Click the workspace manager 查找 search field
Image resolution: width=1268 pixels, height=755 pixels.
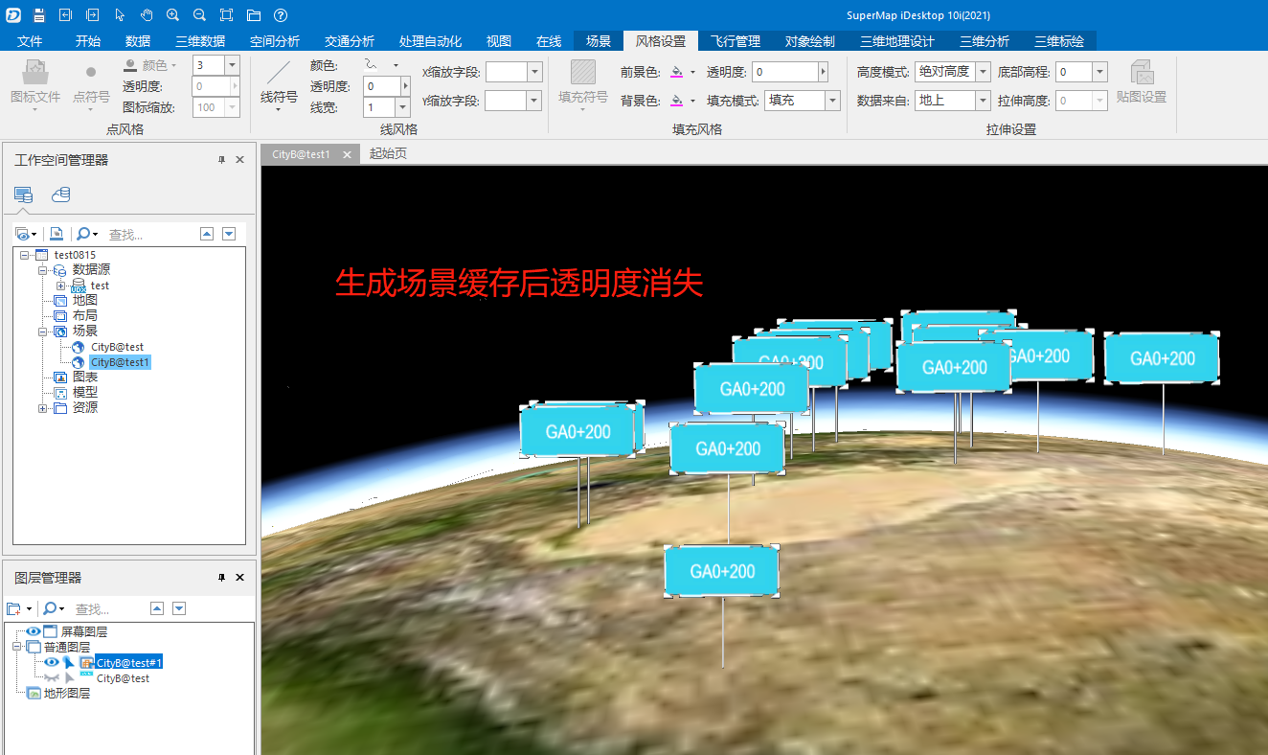[x=148, y=234]
